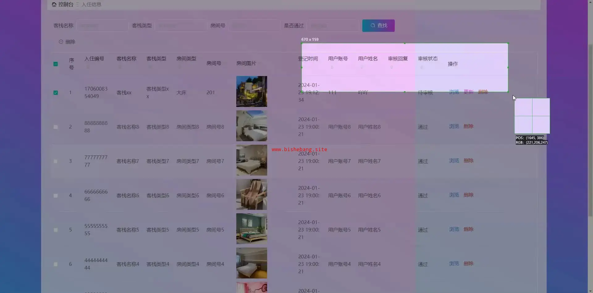Viewport: 593px width, 293px height.
Task: Click 浏览 link for 客栈名称8 row
Action: click(454, 126)
